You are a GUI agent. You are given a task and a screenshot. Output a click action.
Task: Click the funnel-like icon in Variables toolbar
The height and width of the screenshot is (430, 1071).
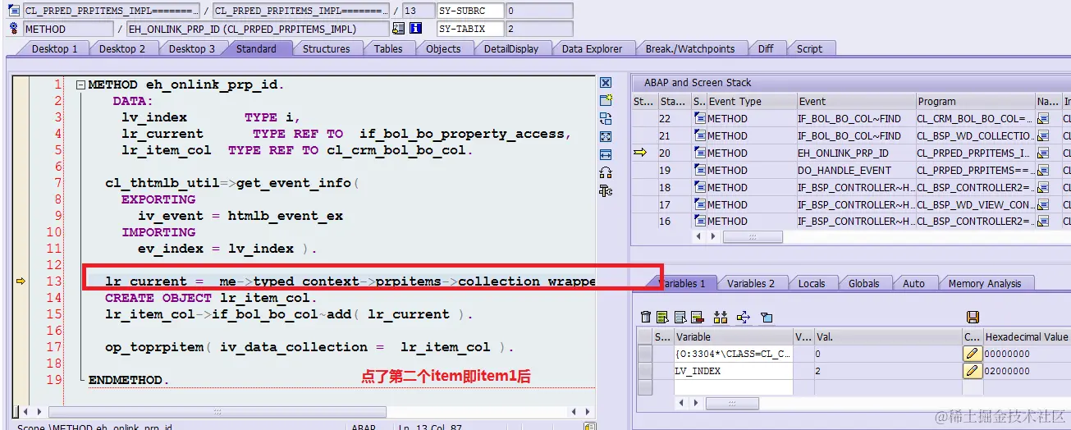(x=766, y=317)
